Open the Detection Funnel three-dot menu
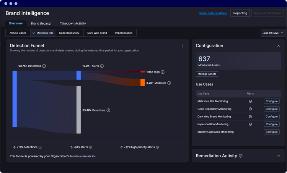The height and width of the screenshot is (173, 287). (182, 46)
